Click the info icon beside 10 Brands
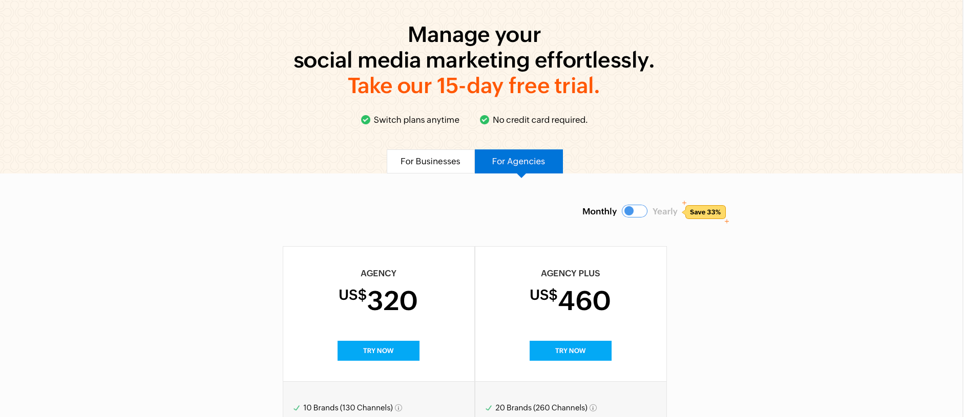This screenshot has width=964, height=417. point(399,408)
